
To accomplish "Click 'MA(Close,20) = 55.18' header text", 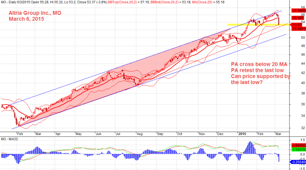I will 208,2.
